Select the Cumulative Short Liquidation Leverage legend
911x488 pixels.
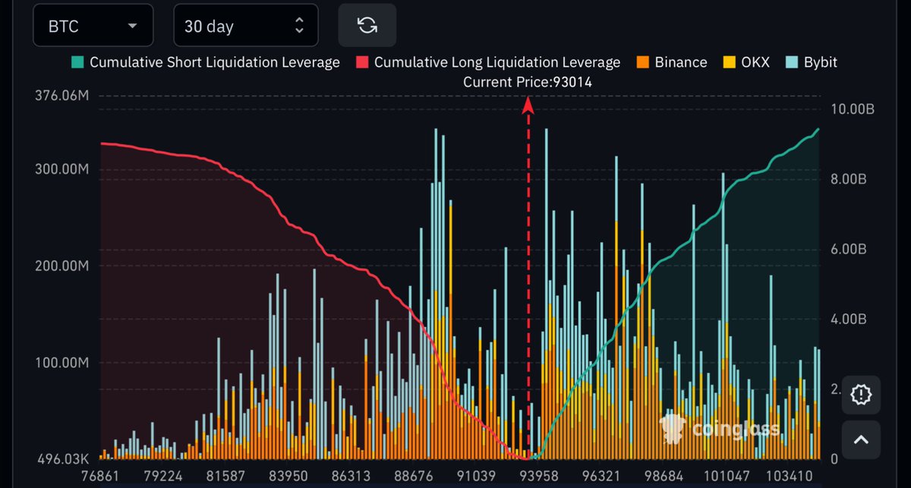tap(205, 62)
